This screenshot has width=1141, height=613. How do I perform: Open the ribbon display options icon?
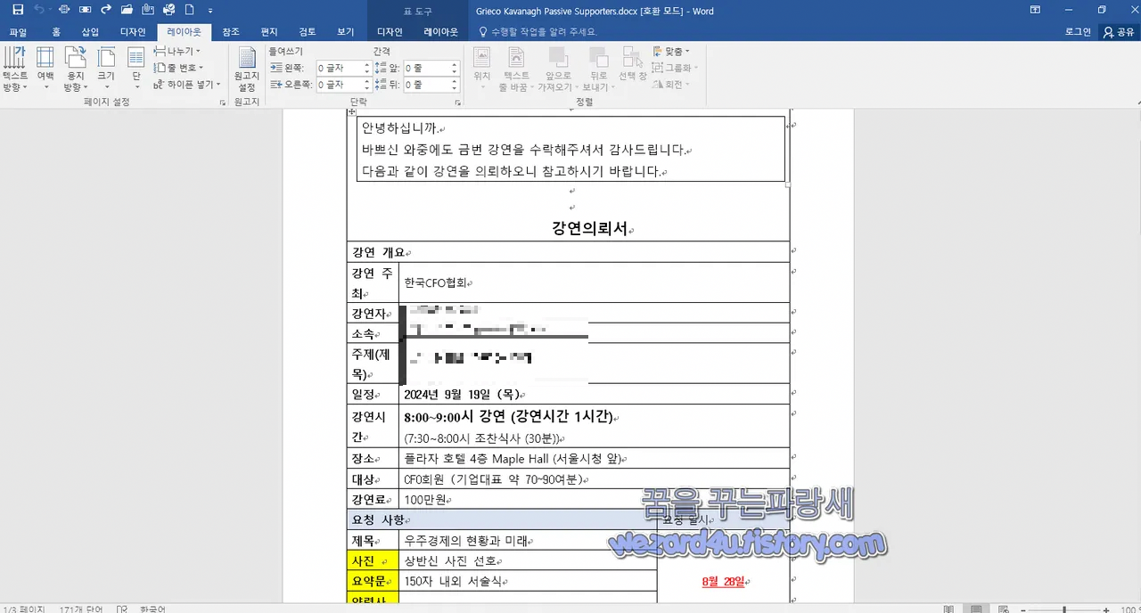pos(1035,10)
